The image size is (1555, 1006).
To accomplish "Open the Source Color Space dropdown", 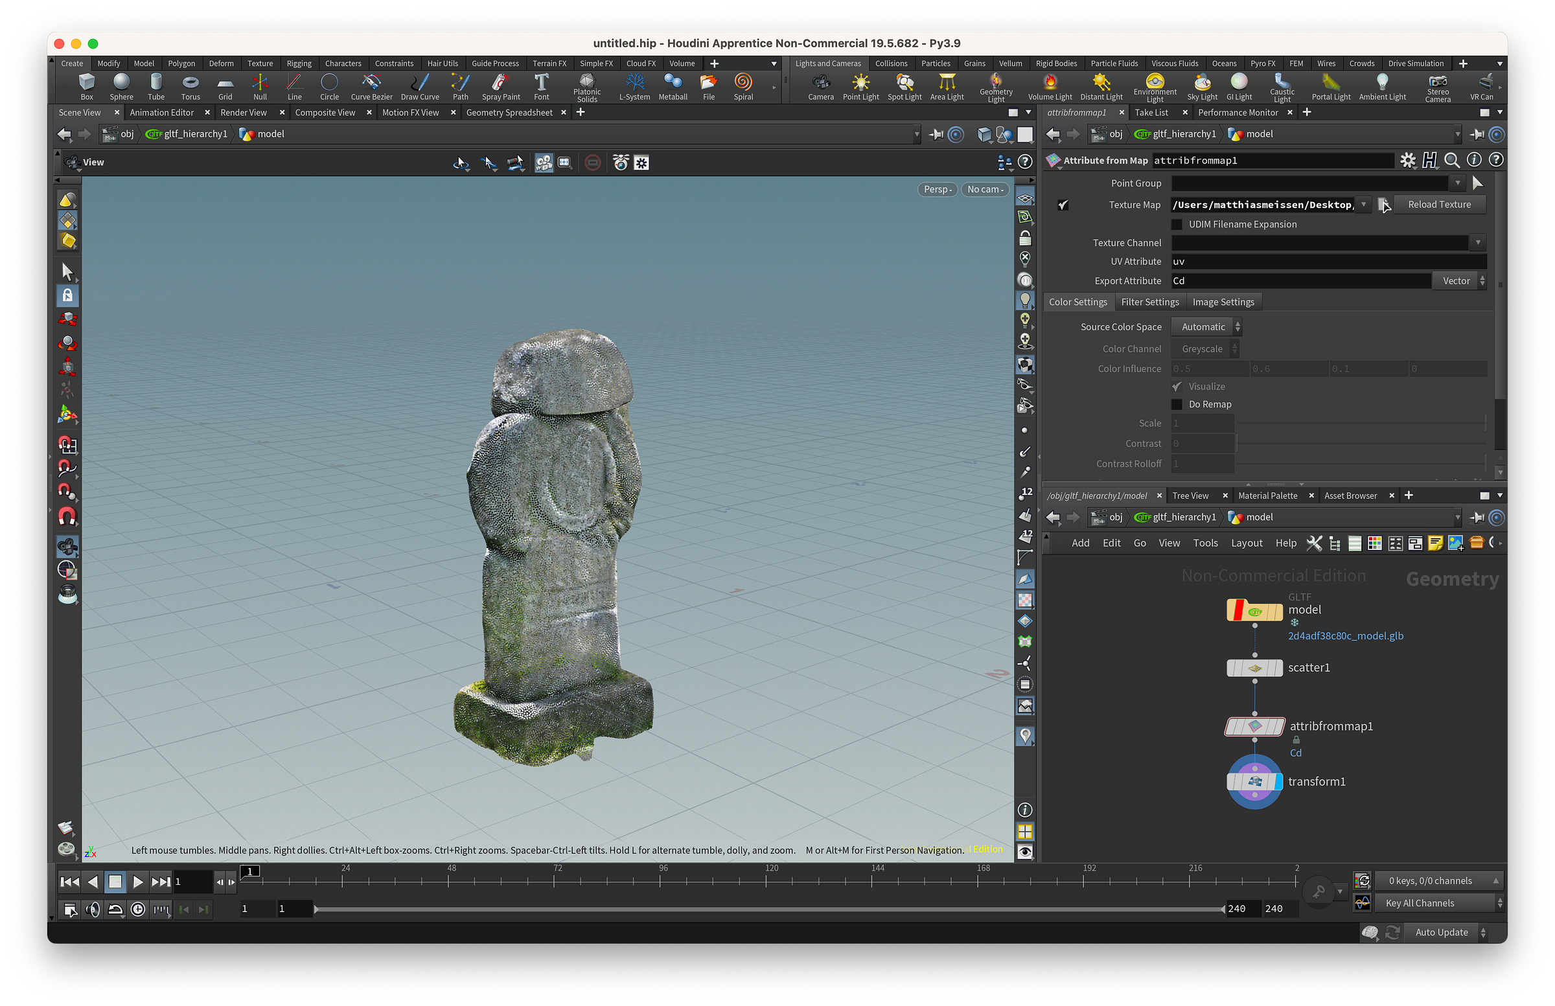I will pyautogui.click(x=1206, y=326).
